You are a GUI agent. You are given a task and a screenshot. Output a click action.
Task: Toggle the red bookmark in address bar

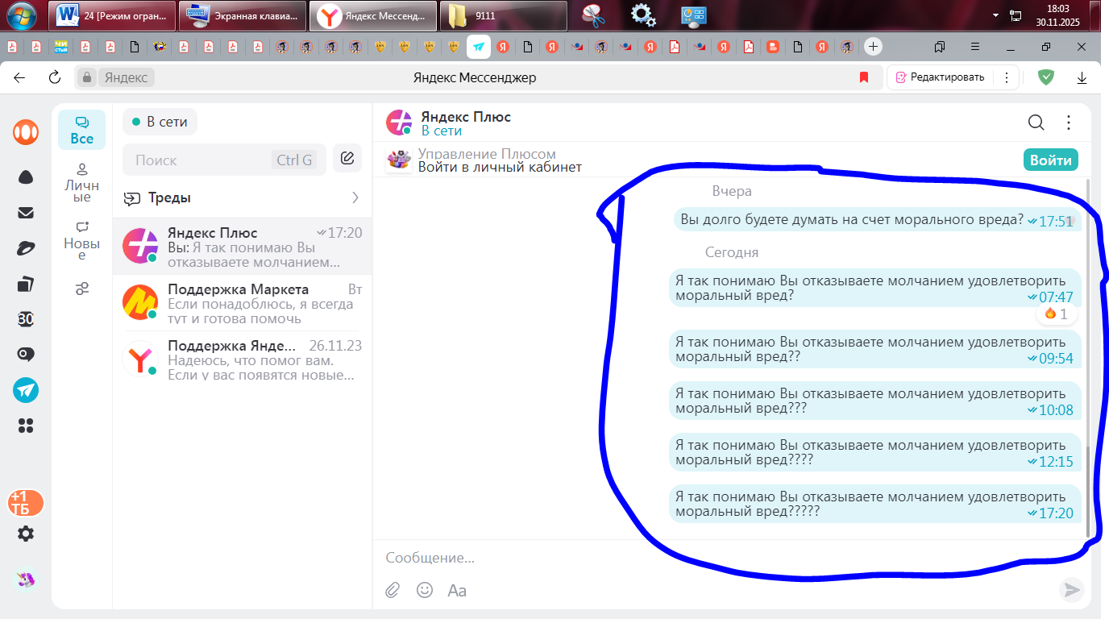pos(864,77)
